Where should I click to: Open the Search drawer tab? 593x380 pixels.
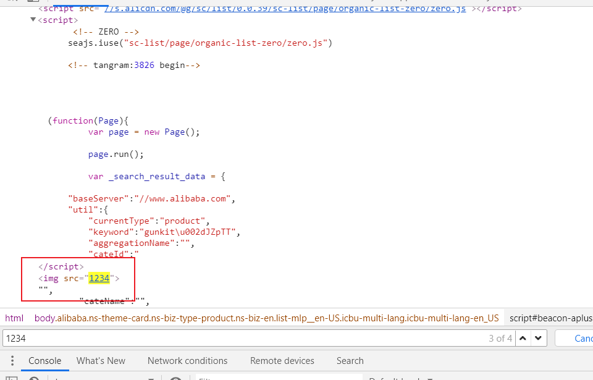[350, 361]
